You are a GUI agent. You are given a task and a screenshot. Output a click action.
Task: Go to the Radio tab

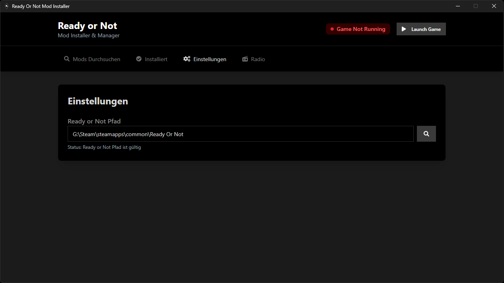pos(254,59)
